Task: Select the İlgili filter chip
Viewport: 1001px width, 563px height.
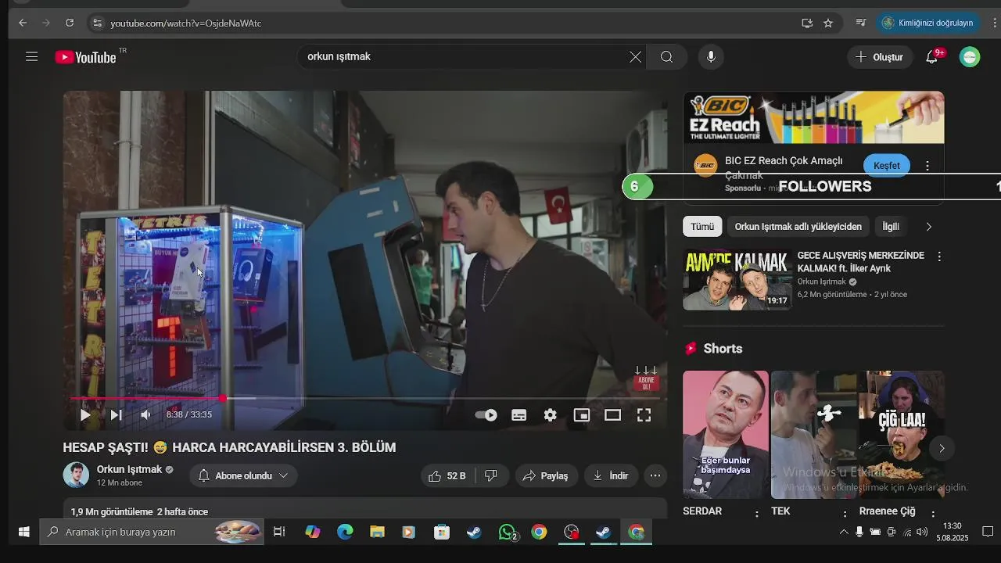Action: pos(891,227)
